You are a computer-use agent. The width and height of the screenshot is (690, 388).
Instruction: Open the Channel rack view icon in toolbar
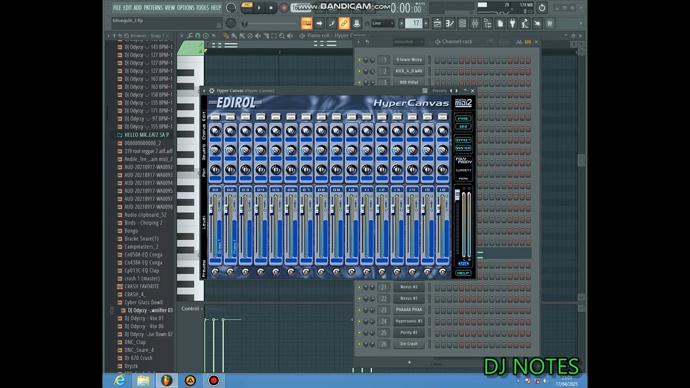click(x=462, y=23)
